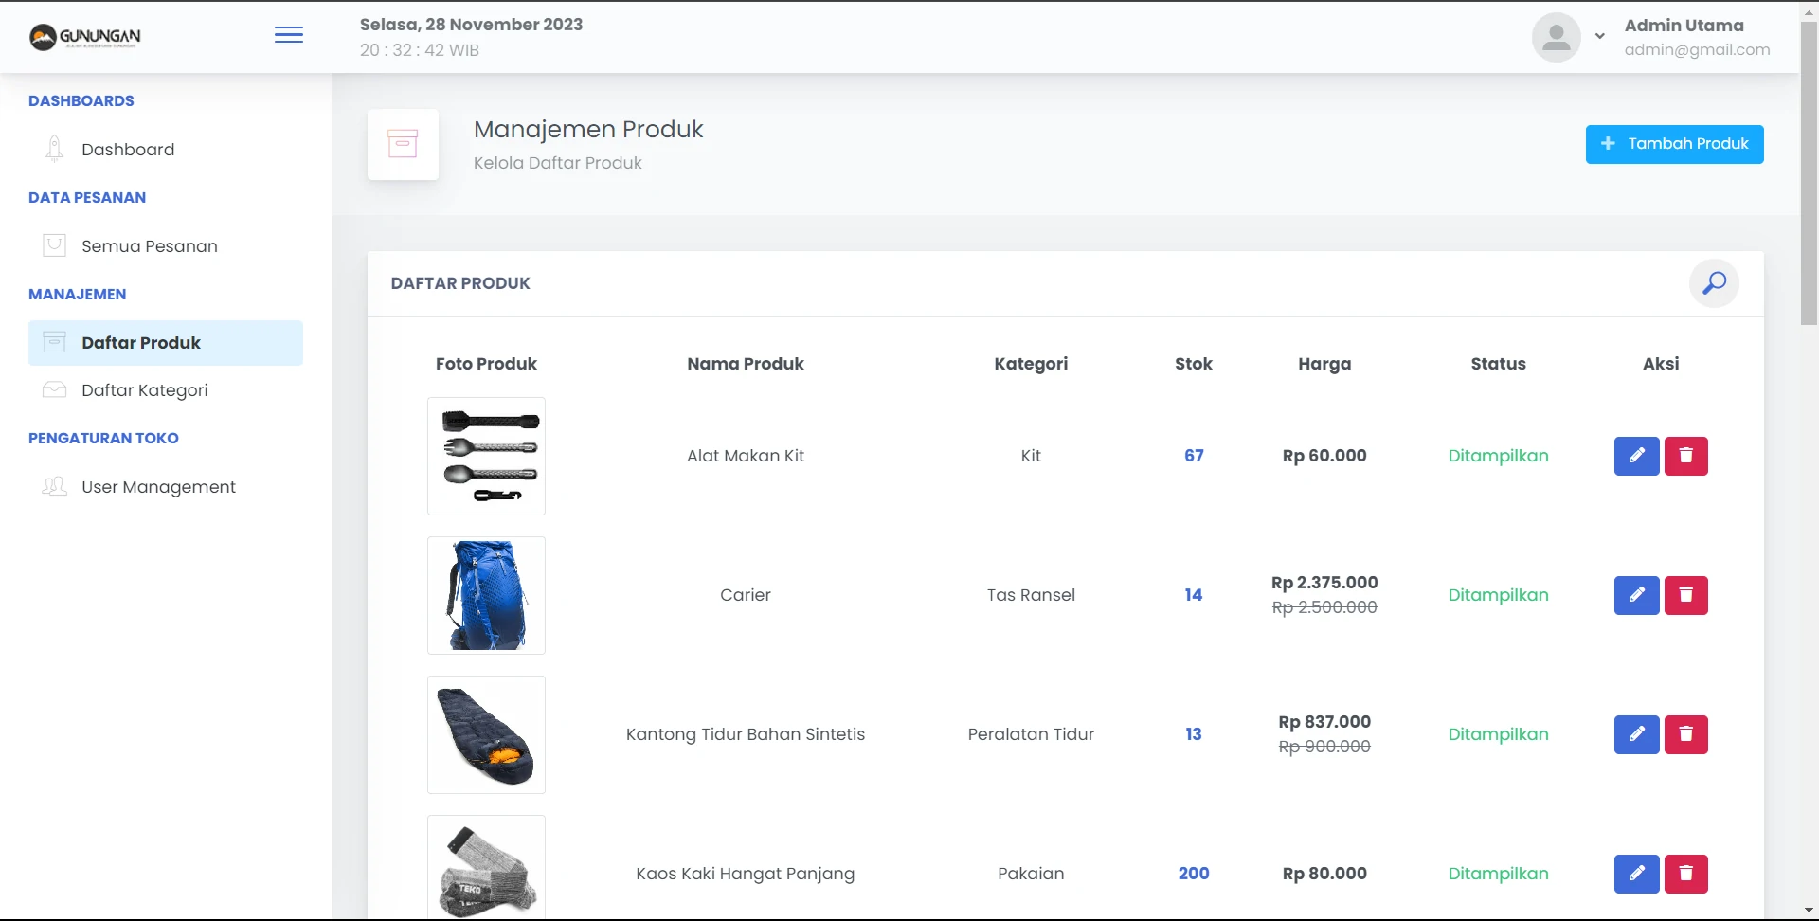Open User Management settings
The height and width of the screenshot is (921, 1819).
click(x=158, y=487)
